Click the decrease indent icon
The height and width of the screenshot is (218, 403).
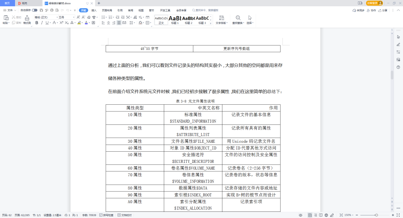click(118, 17)
